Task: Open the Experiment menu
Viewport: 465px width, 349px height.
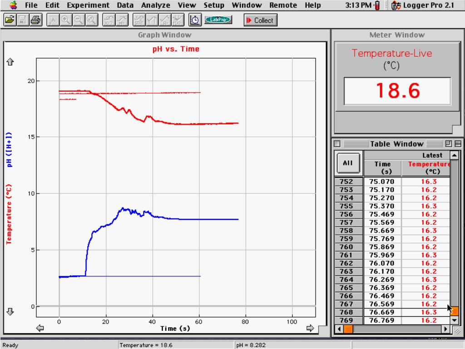Action: point(88,5)
